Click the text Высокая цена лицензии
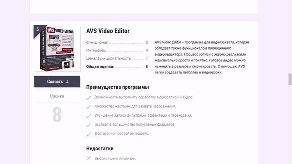Viewport: 292px width, 164px height. point(115,159)
